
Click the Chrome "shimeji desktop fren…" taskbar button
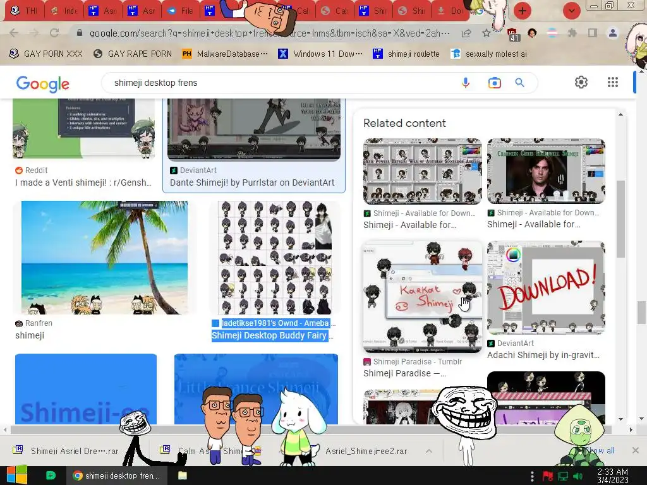117,476
